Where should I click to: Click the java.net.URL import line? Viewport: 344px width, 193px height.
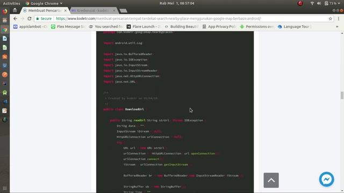point(119,81)
